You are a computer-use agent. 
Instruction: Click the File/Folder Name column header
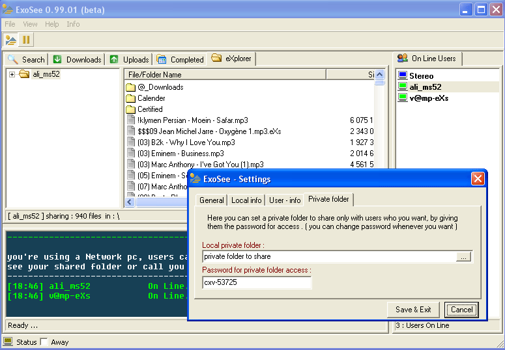click(x=225, y=75)
